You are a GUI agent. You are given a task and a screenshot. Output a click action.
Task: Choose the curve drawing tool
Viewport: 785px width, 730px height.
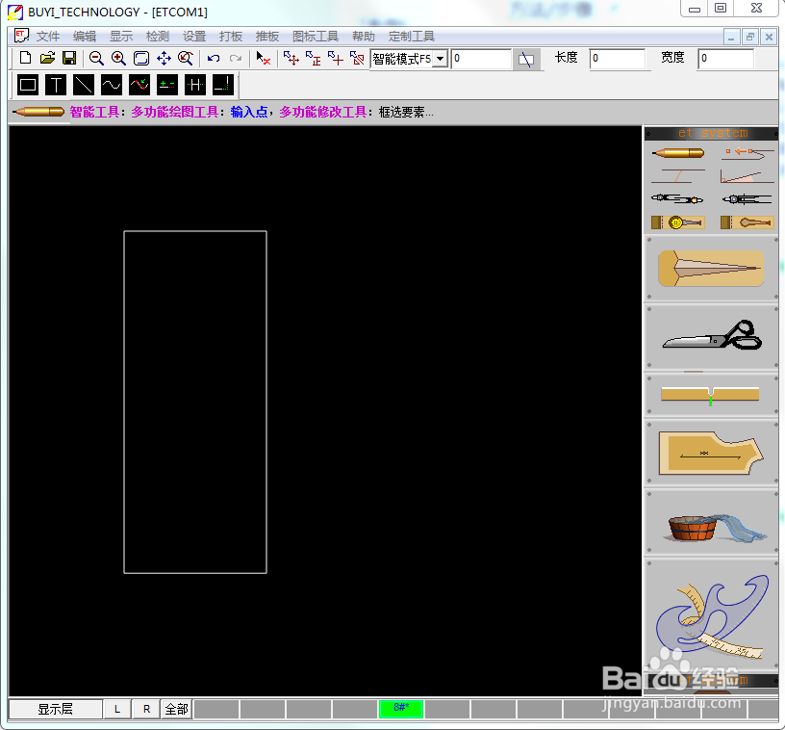point(112,85)
